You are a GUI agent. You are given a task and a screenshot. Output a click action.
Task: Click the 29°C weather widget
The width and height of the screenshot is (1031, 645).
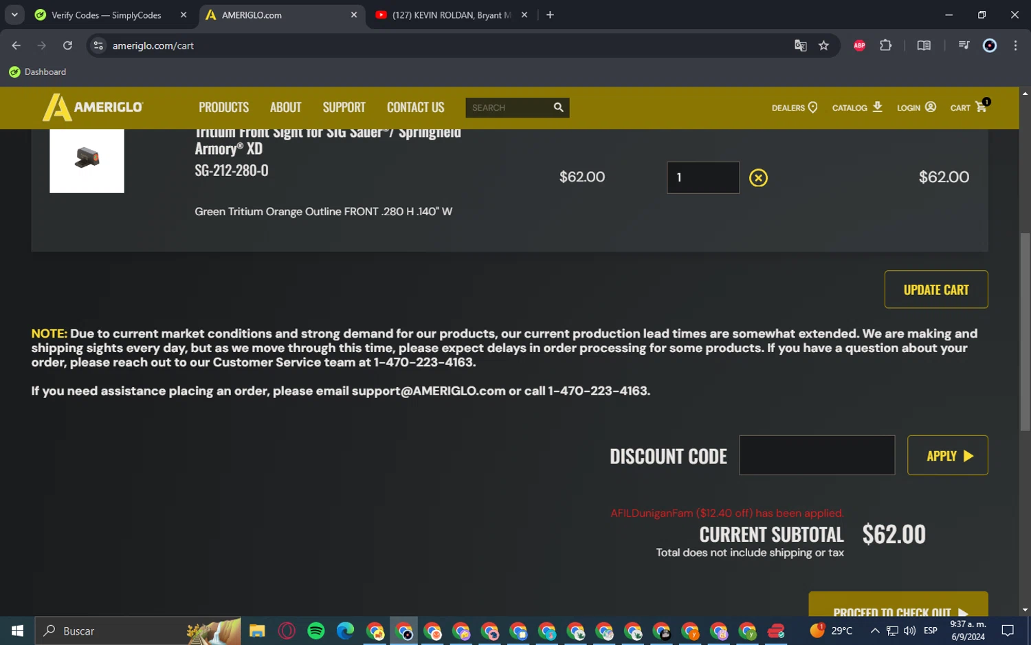click(x=832, y=631)
